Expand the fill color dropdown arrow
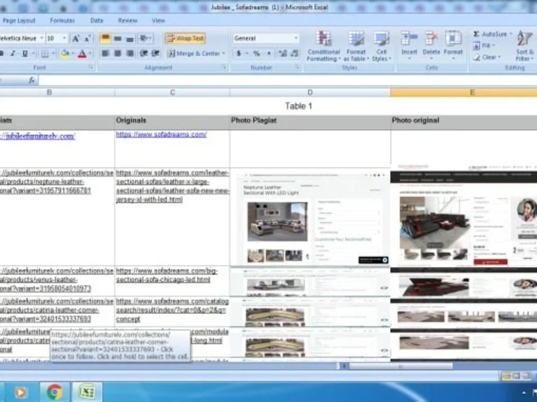 click(73, 54)
